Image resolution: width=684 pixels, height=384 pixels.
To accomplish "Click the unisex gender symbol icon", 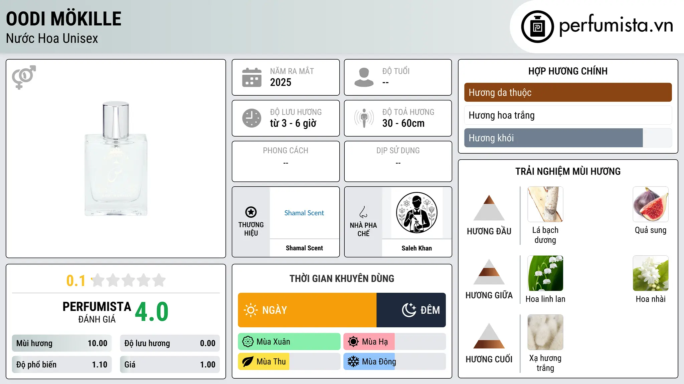I will (x=24, y=77).
